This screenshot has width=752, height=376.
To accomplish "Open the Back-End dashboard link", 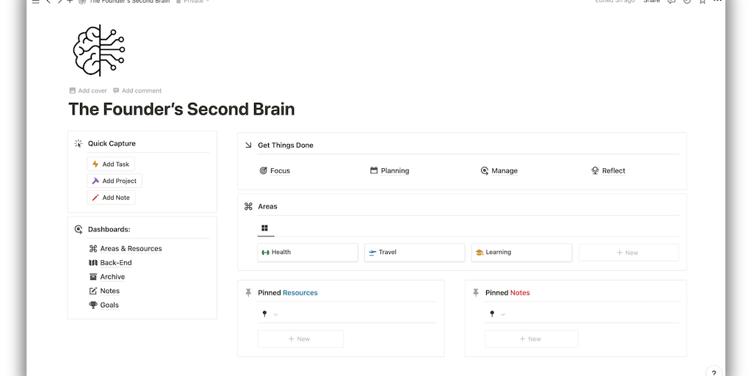I will [110, 263].
